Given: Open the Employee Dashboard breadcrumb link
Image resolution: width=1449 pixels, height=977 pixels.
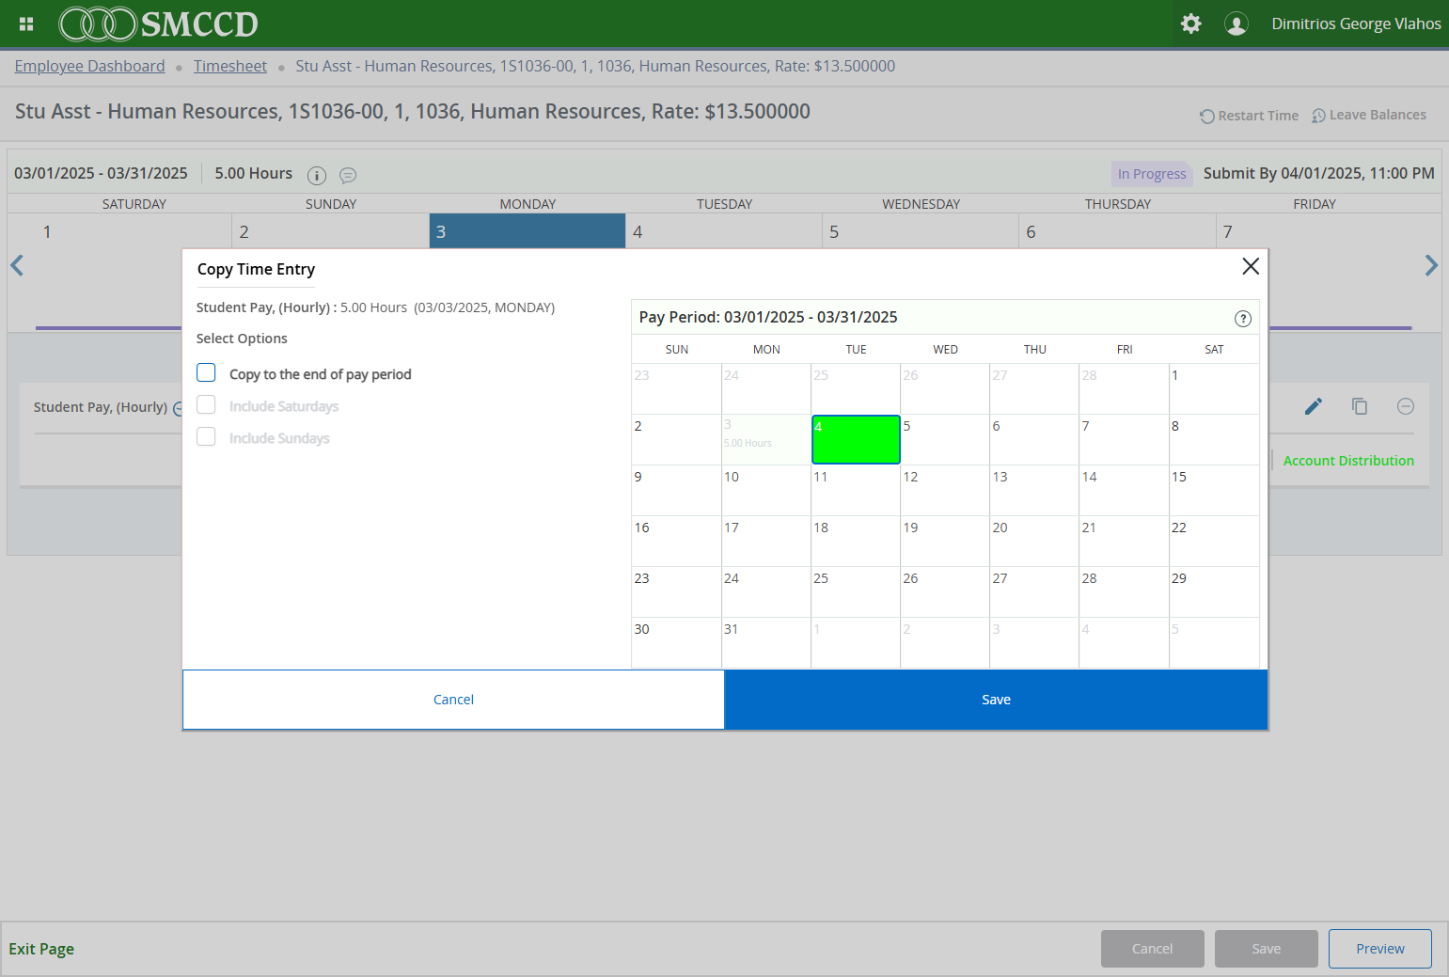Looking at the screenshot, I should click(x=89, y=66).
